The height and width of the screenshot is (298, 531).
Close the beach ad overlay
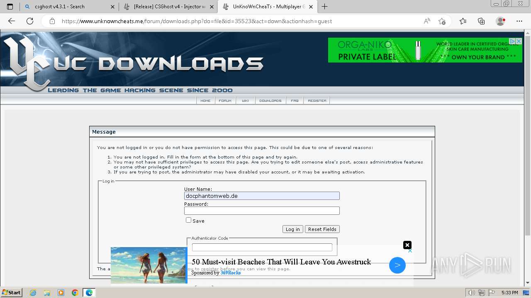coord(407,245)
